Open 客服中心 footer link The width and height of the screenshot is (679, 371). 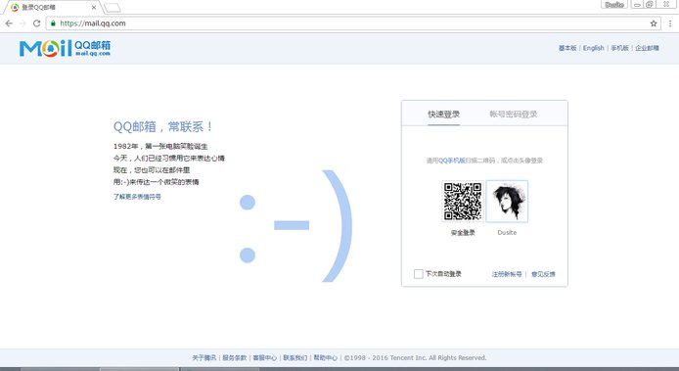pyautogui.click(x=264, y=357)
